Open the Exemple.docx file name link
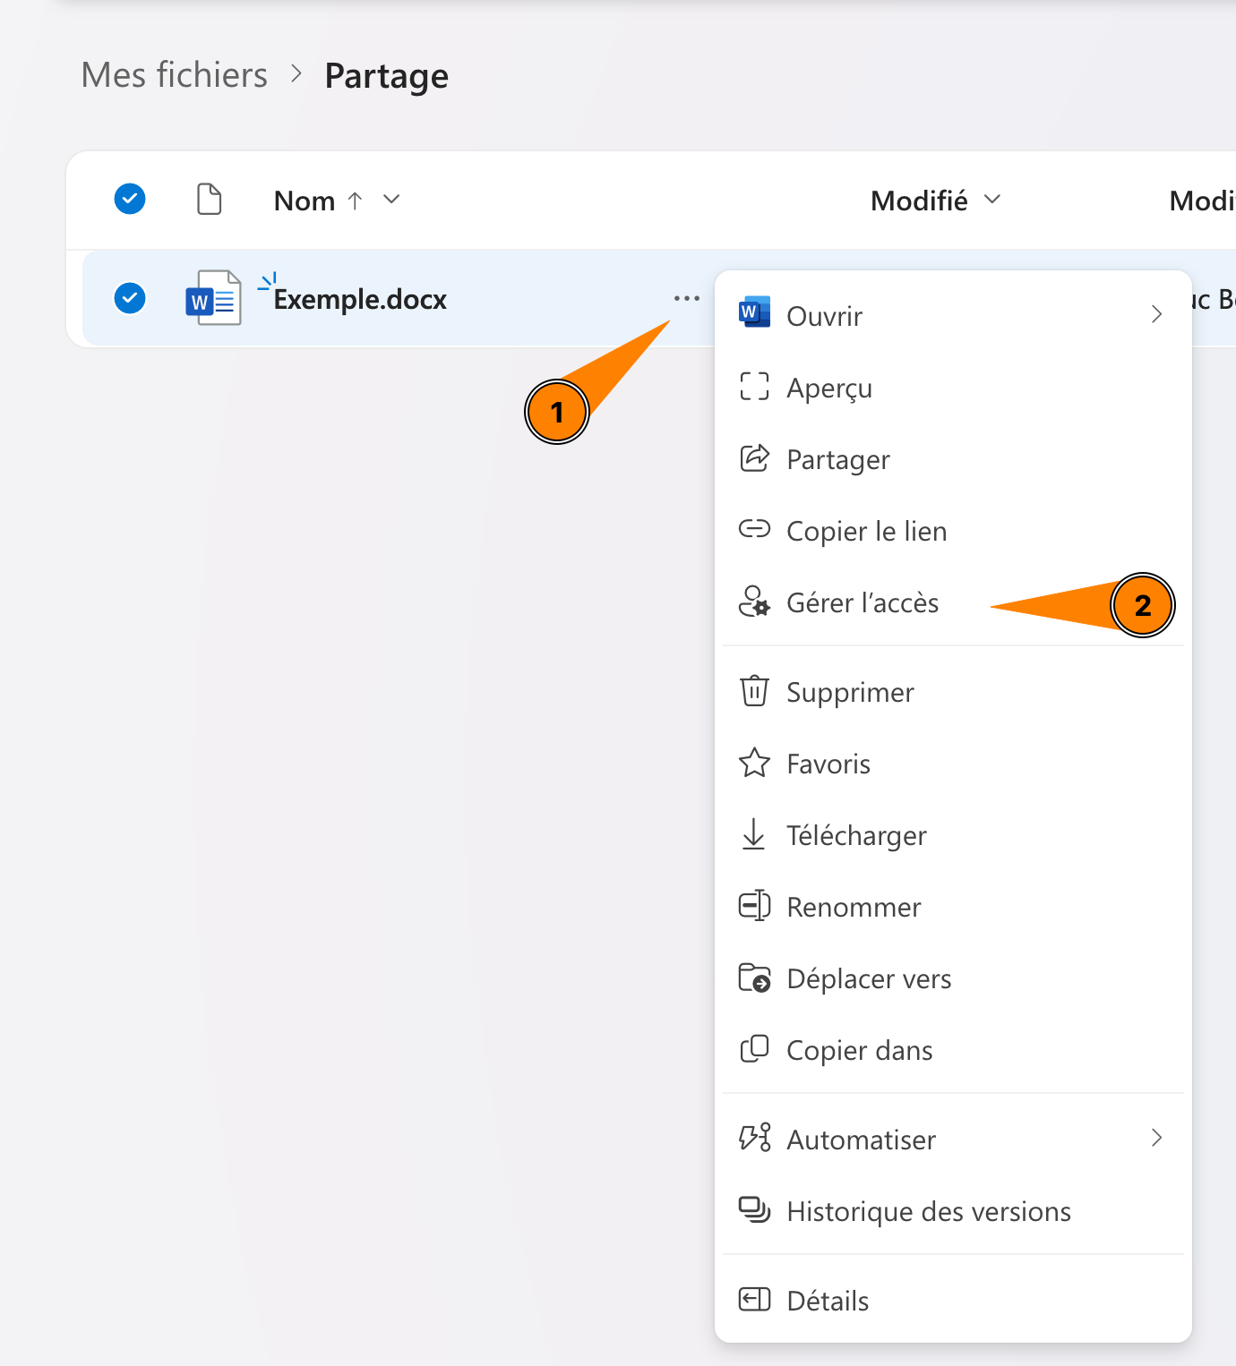1236x1366 pixels. (360, 299)
